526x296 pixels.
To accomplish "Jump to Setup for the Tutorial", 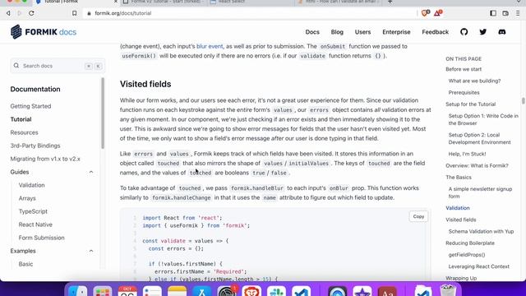I will pos(470,104).
